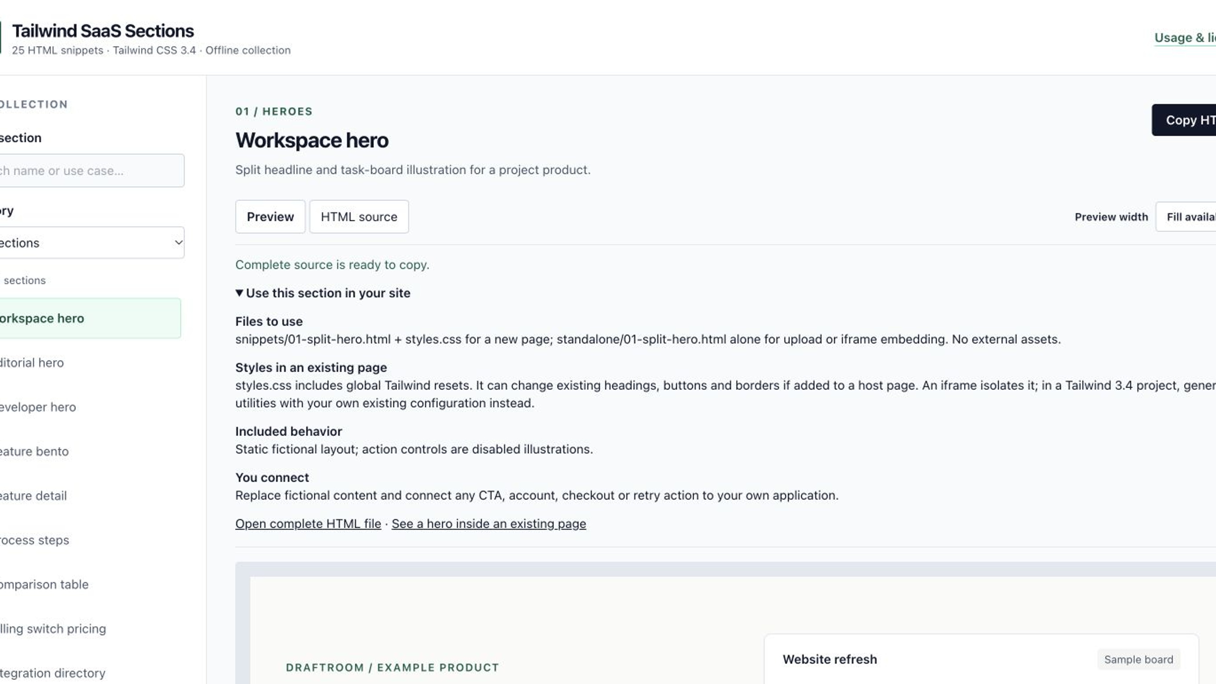Open the Preview width dropdown
Image resolution: width=1216 pixels, height=684 pixels.
point(1186,217)
